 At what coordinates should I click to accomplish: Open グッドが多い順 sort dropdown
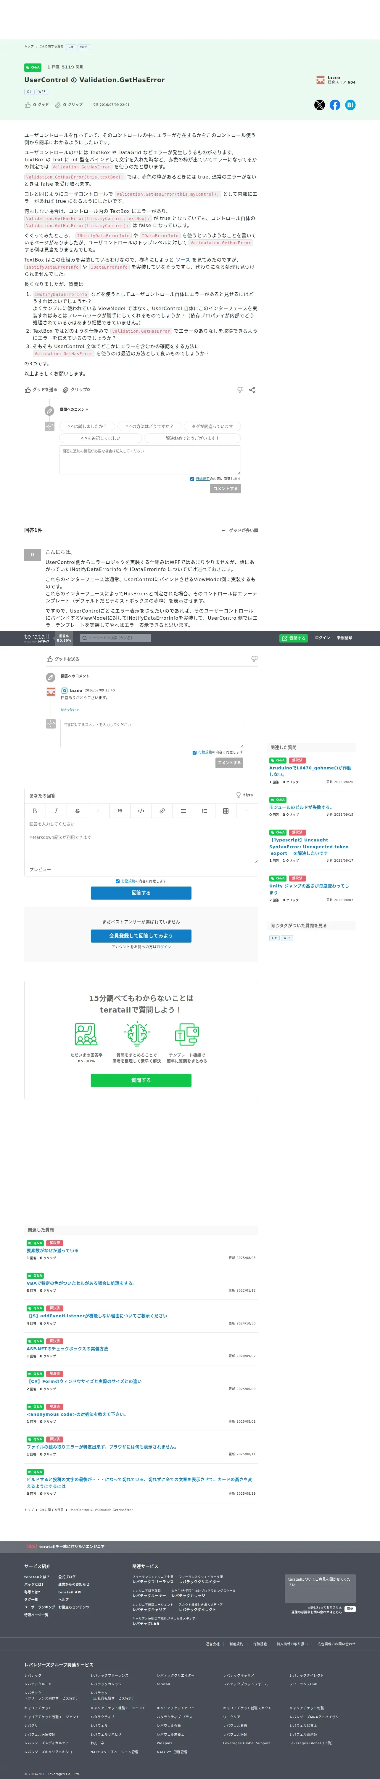239,530
